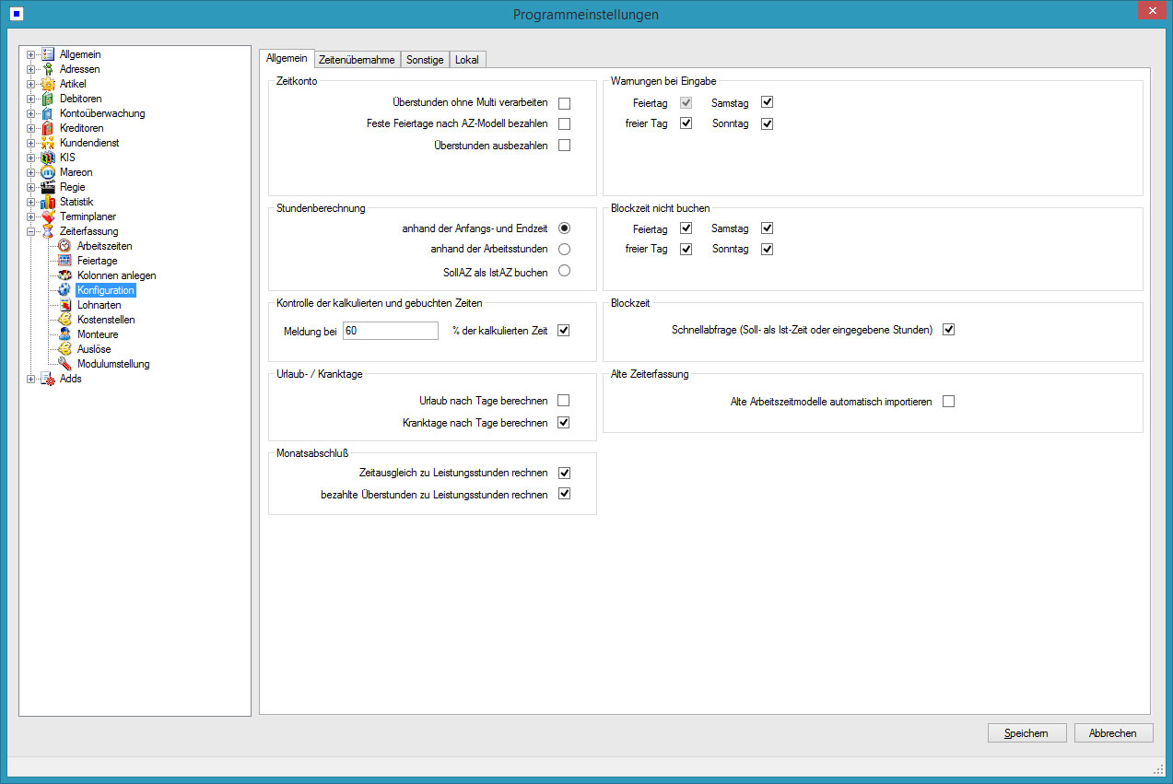Toggle Alte Arbeitszeitmodelle automatisch importieren
Screen dimensions: 1173x784
[x=948, y=402]
